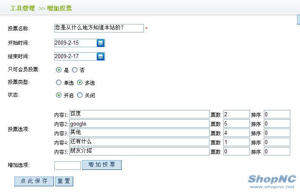Focus the 增加选项 number input
Screen dimensions: 300x193
tap(67, 166)
